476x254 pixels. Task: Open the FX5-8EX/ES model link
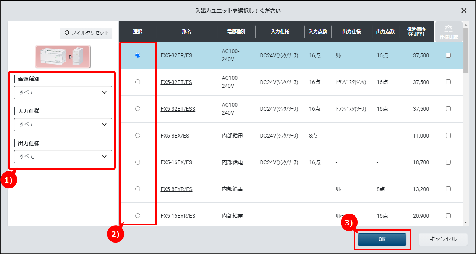click(175, 136)
